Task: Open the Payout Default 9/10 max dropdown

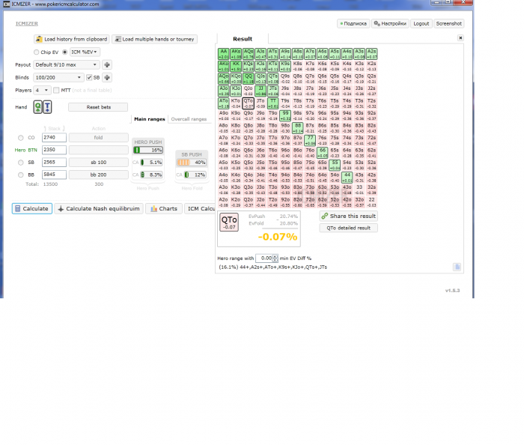Action: tap(66, 64)
